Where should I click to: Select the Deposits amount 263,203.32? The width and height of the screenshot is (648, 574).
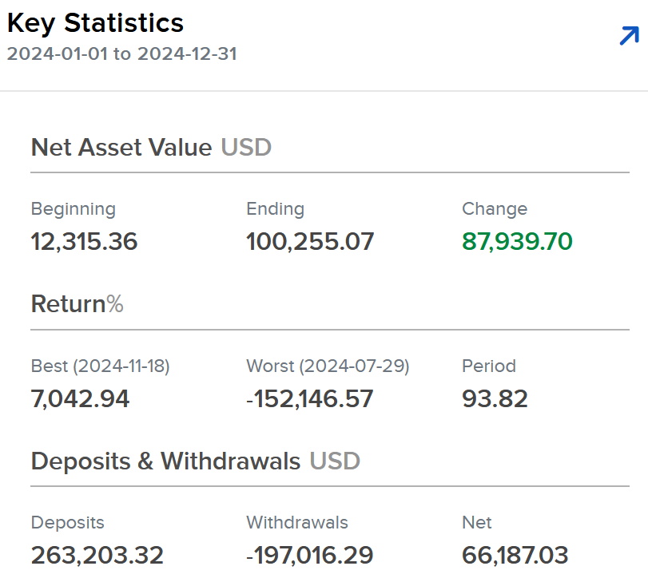click(x=97, y=555)
